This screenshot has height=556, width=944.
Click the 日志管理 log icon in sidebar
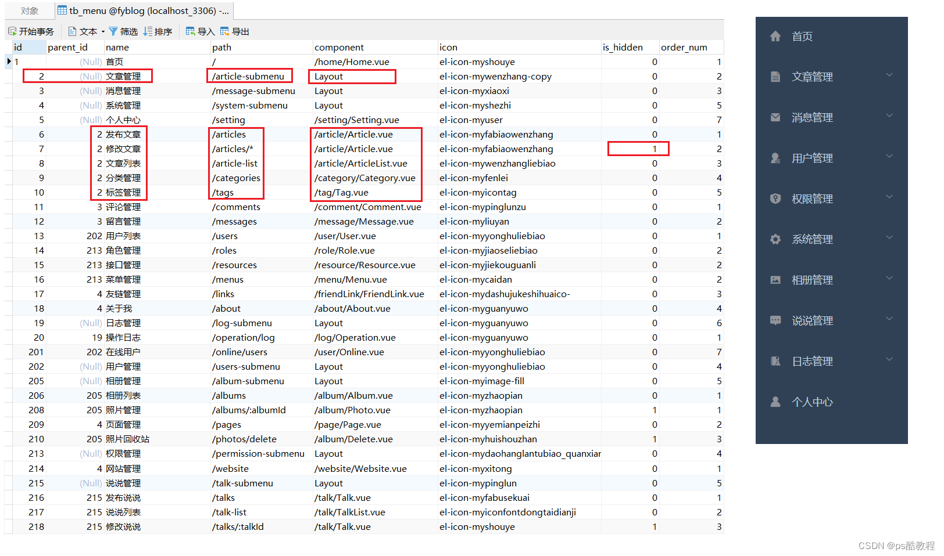click(x=775, y=361)
